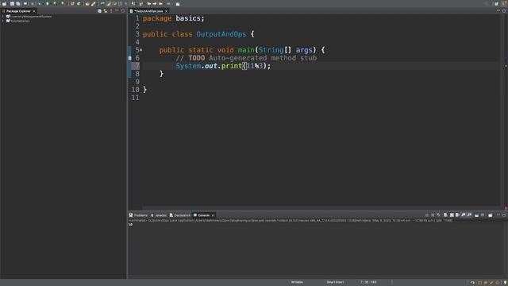The width and height of the screenshot is (508, 286).
Task: Close the Console tab
Action: point(213,215)
